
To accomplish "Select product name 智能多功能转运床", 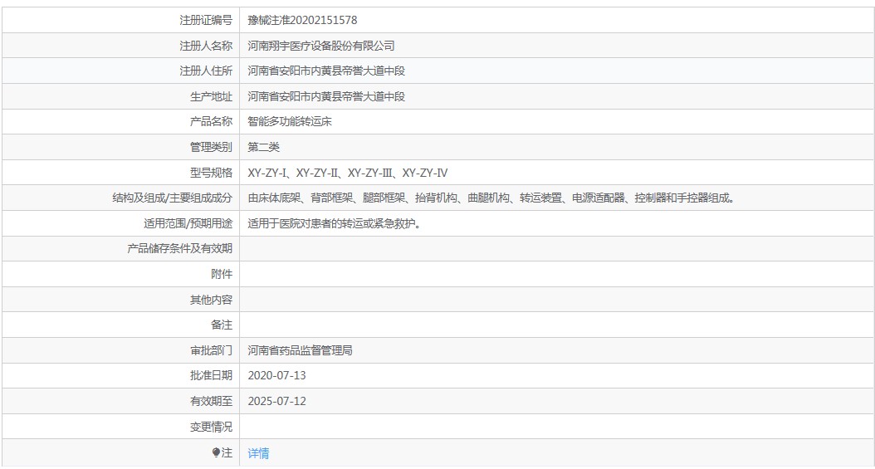I will pyautogui.click(x=290, y=121).
